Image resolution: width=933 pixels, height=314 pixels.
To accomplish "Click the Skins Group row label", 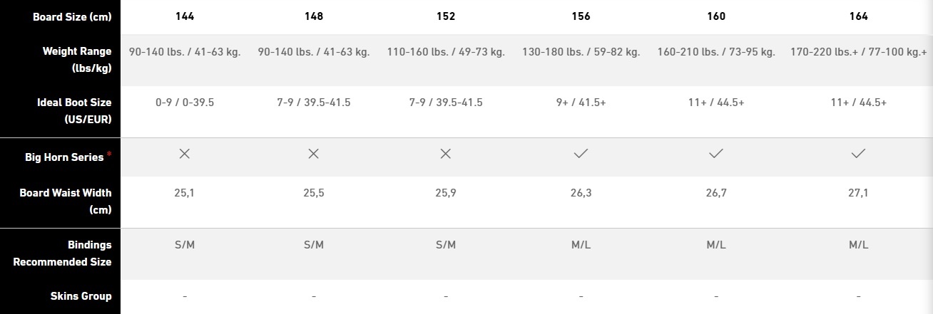I will 81,295.
